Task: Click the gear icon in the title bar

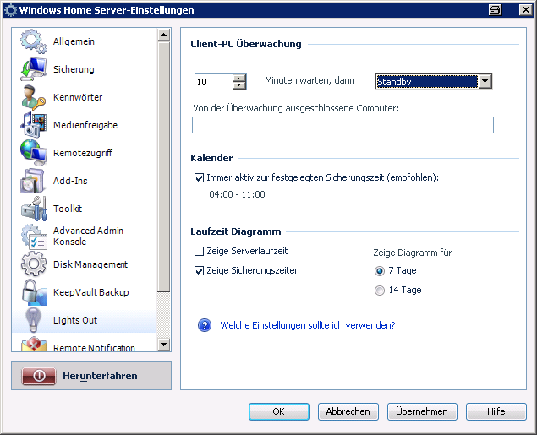Action: (10, 10)
